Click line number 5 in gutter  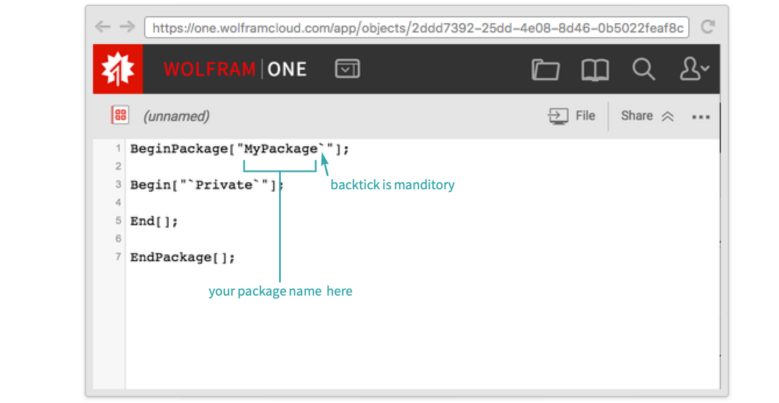tap(118, 221)
